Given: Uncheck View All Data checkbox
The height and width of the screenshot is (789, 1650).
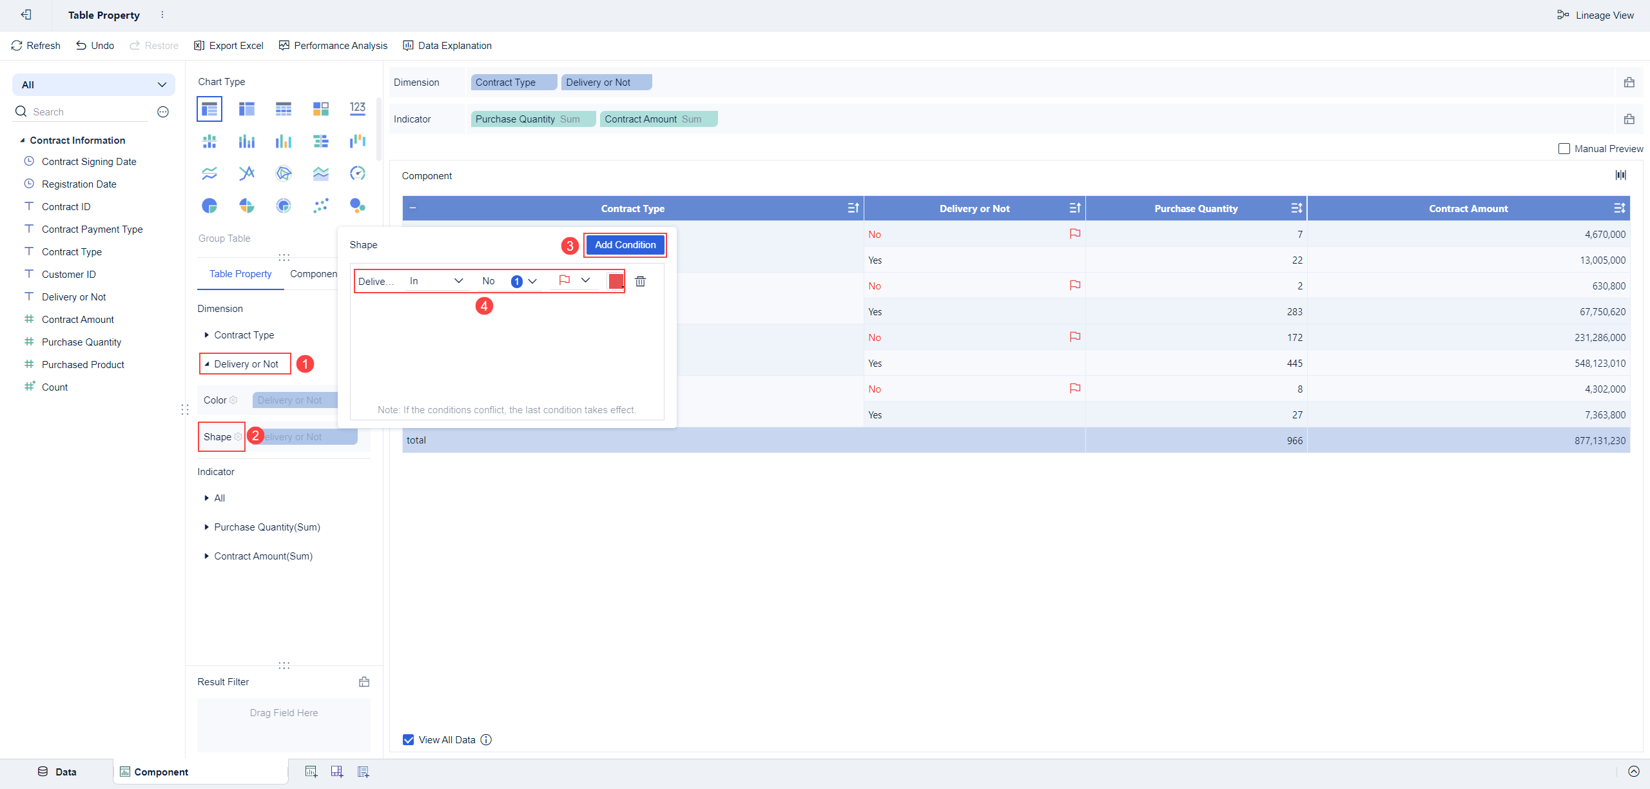Looking at the screenshot, I should (x=409, y=740).
